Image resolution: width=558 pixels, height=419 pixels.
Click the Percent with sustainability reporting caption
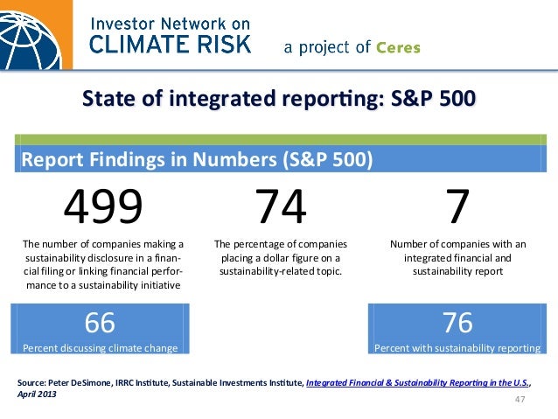tap(457, 348)
